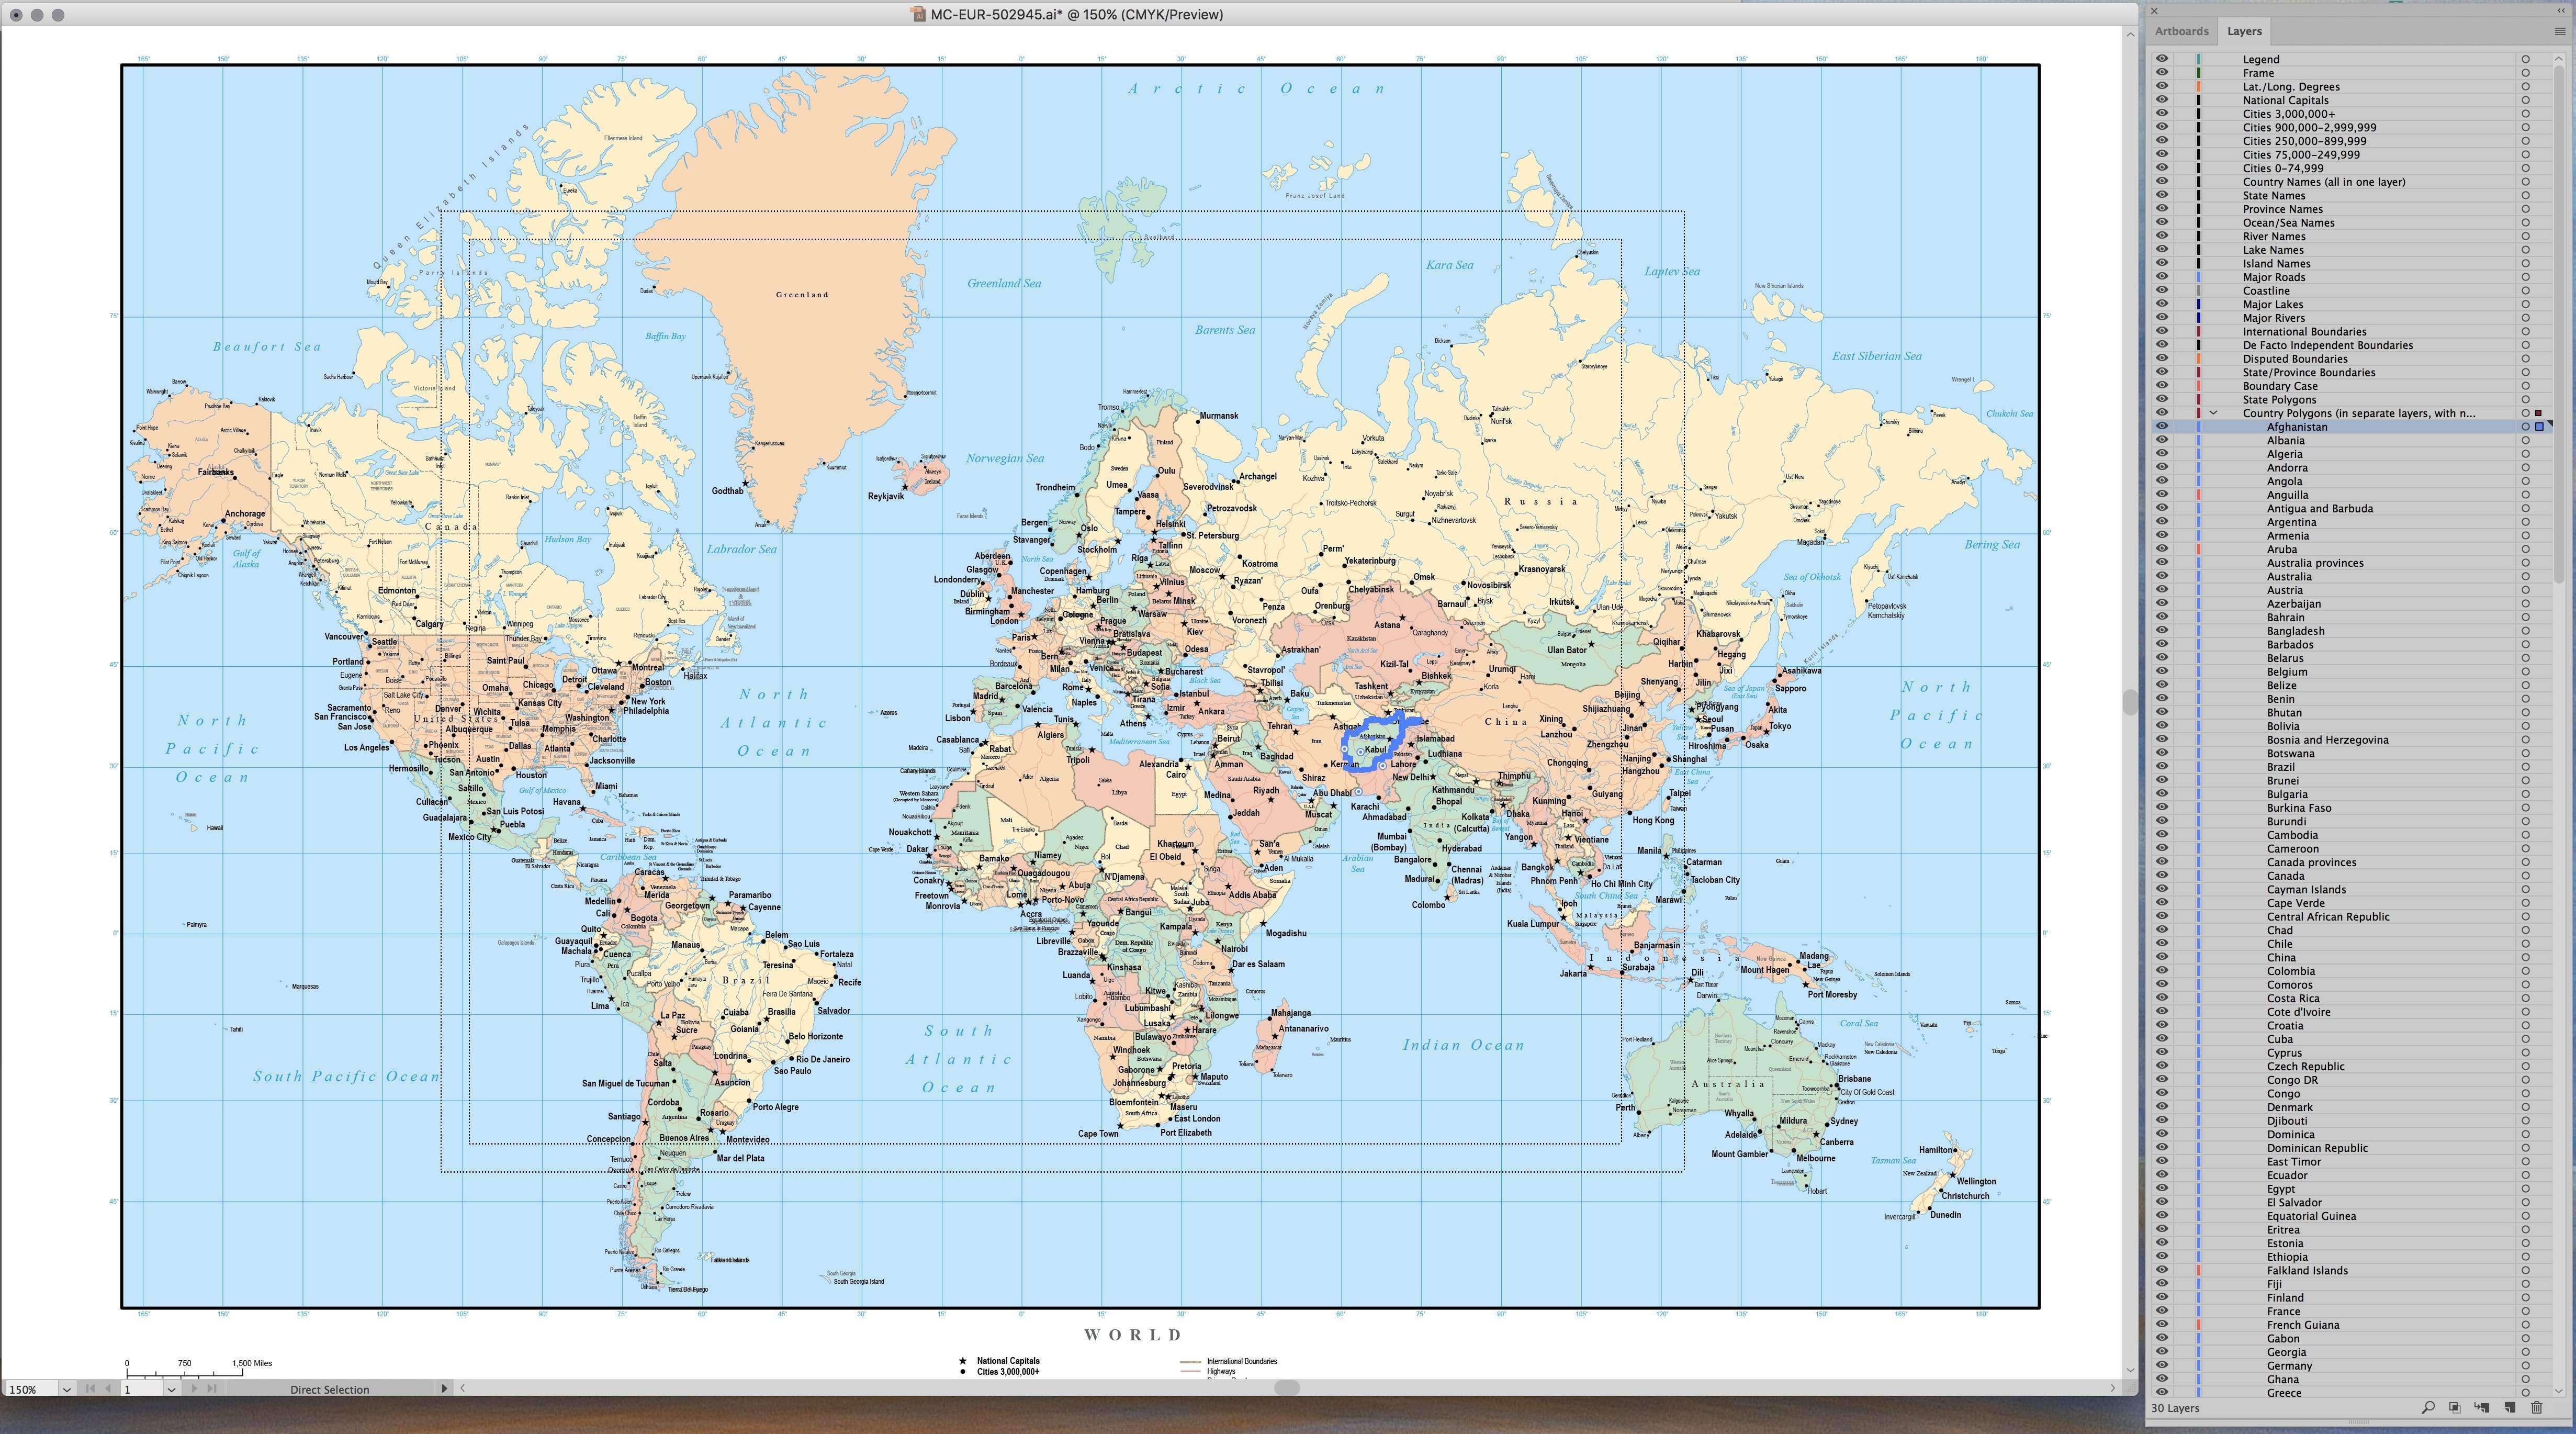Click Make/Release Clipping Mask icon

pyautogui.click(x=2455, y=1408)
